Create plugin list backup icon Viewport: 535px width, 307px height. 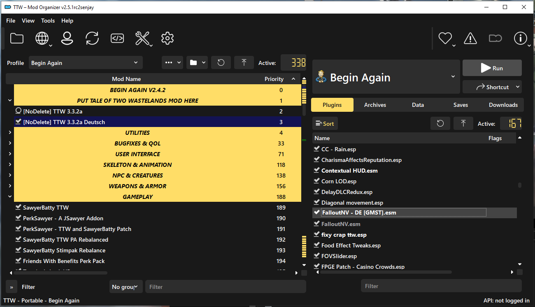pos(463,123)
